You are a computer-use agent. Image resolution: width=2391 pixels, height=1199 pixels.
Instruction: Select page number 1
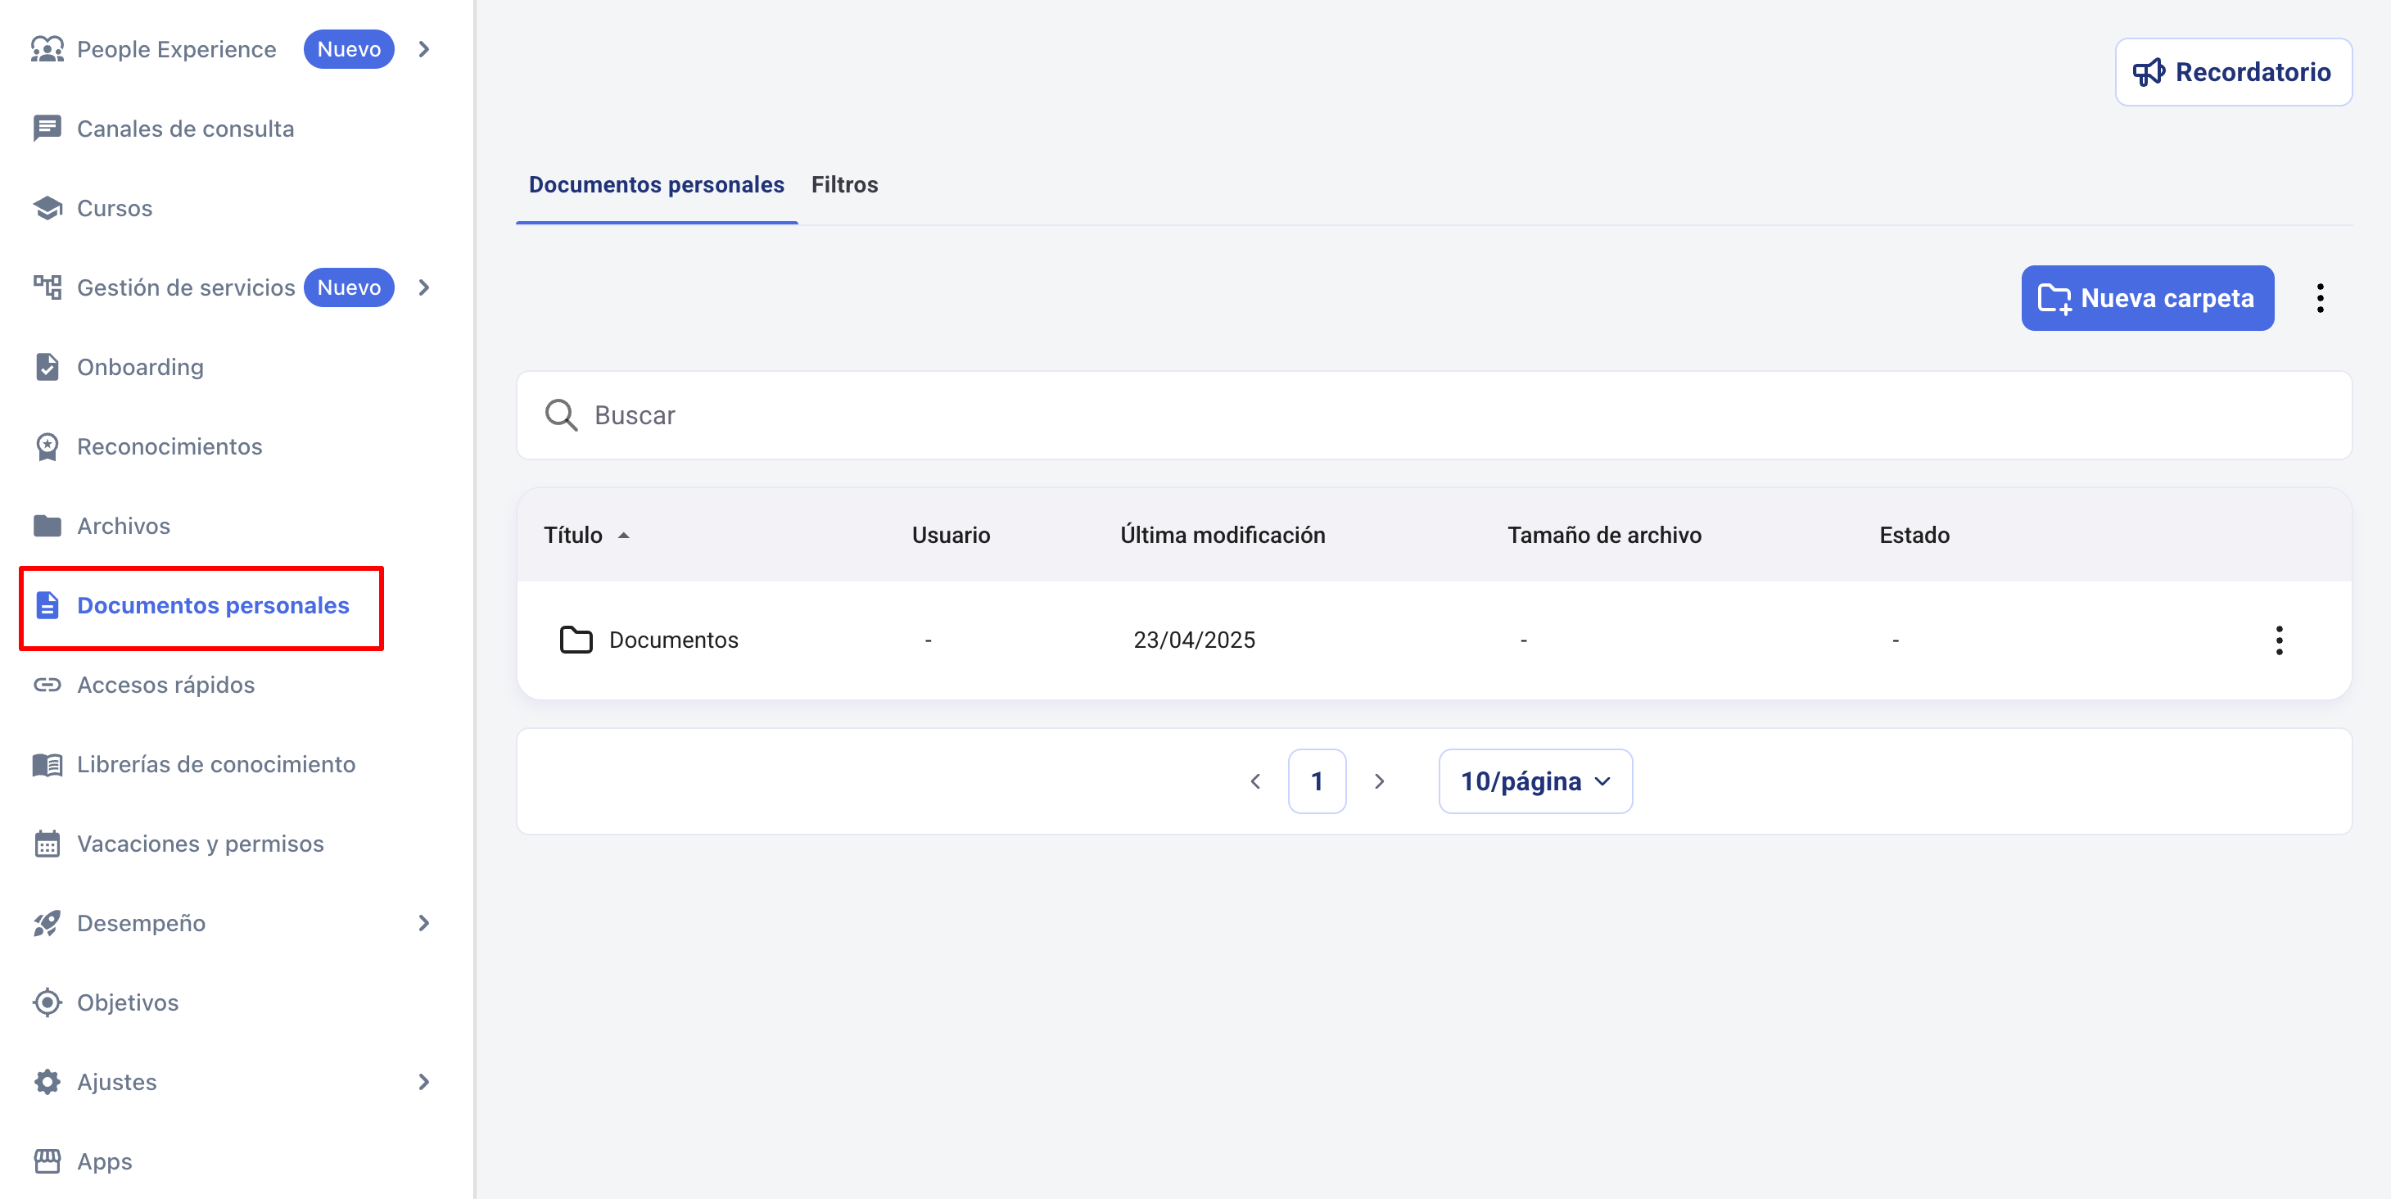click(x=1317, y=781)
